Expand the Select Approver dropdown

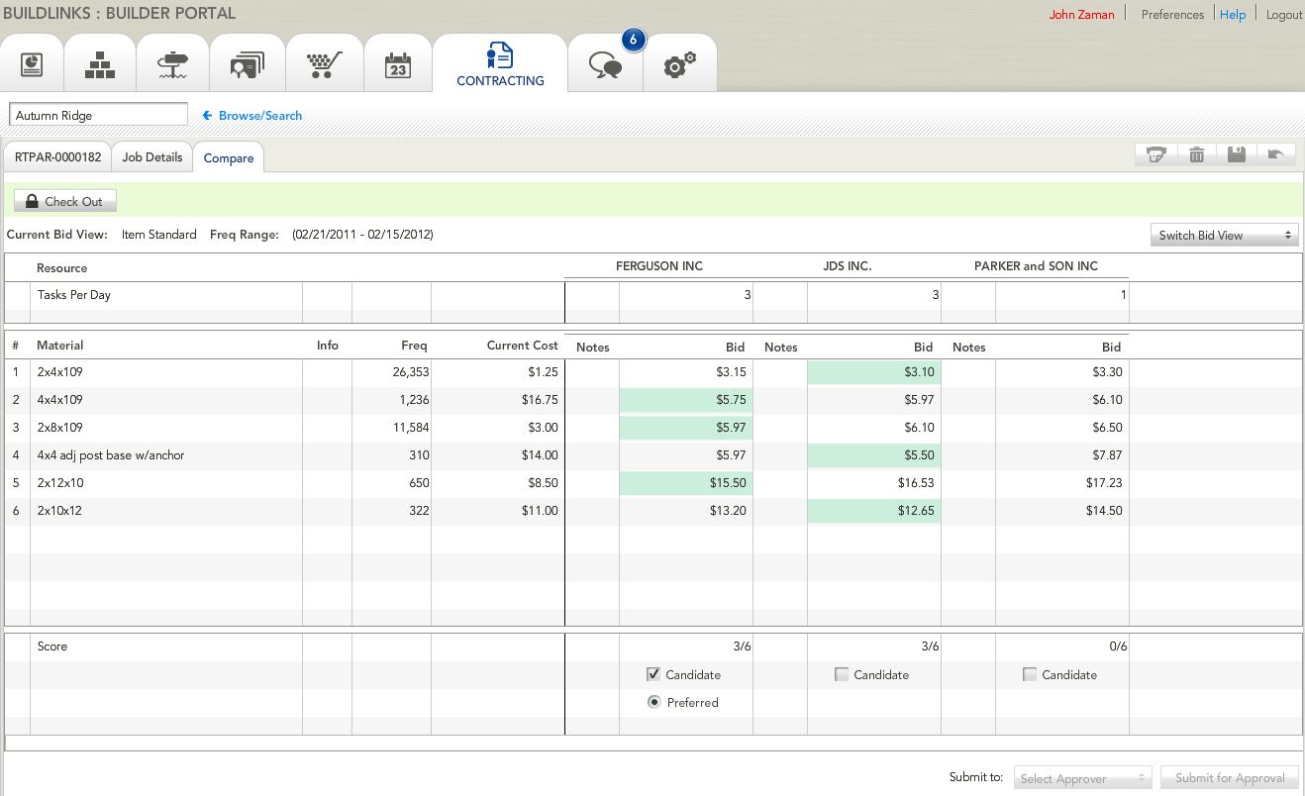point(1083,778)
